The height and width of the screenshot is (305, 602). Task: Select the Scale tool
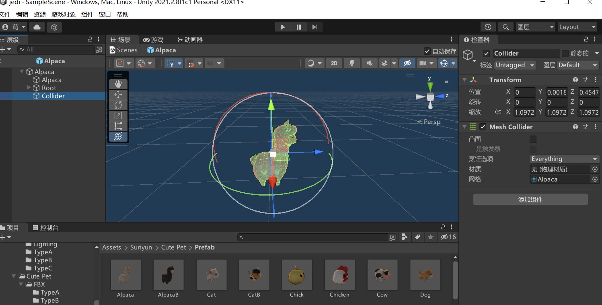tap(118, 115)
